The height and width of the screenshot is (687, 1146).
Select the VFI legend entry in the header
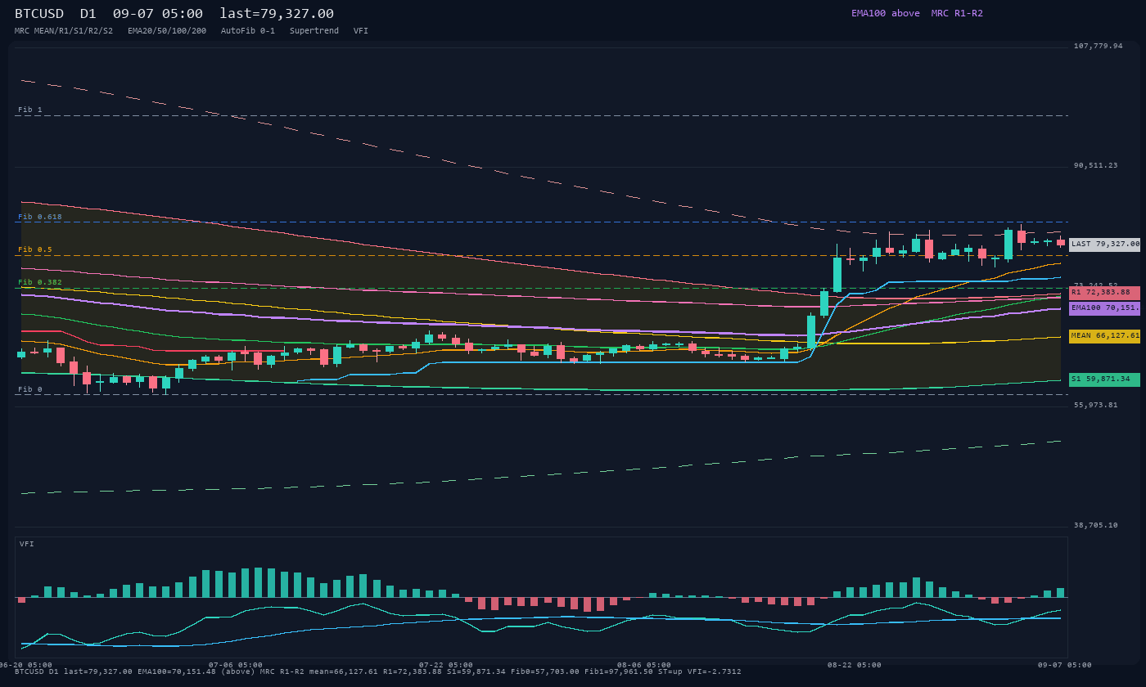point(361,31)
